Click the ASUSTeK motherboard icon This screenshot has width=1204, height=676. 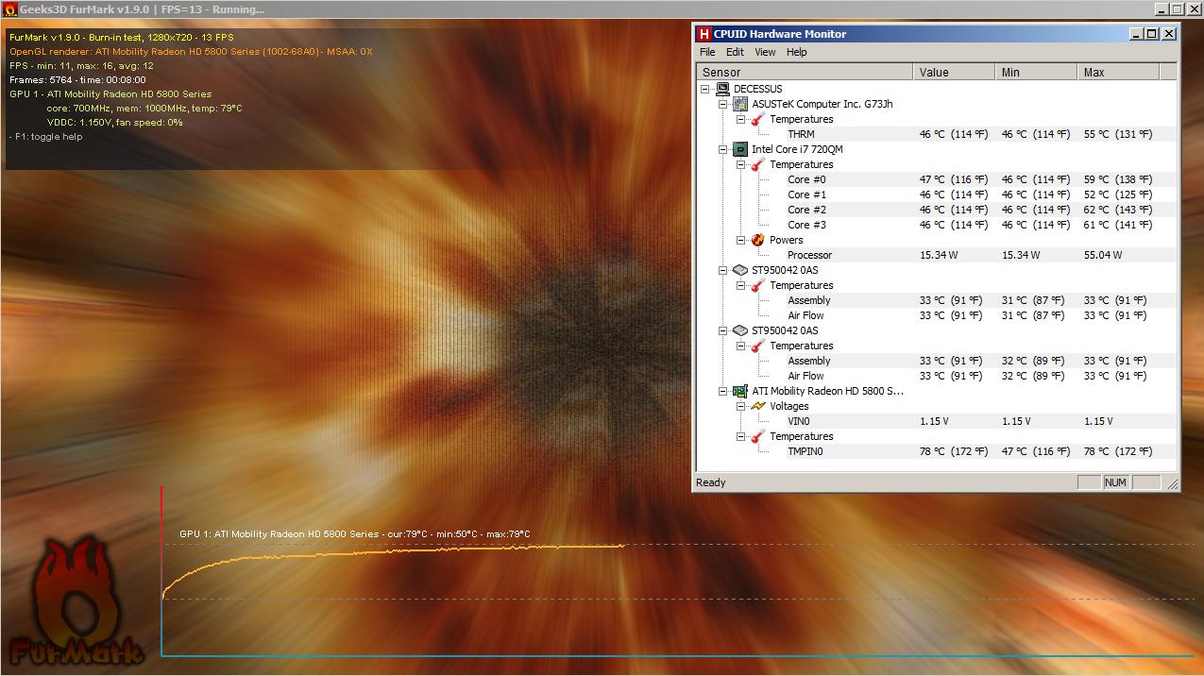point(741,104)
